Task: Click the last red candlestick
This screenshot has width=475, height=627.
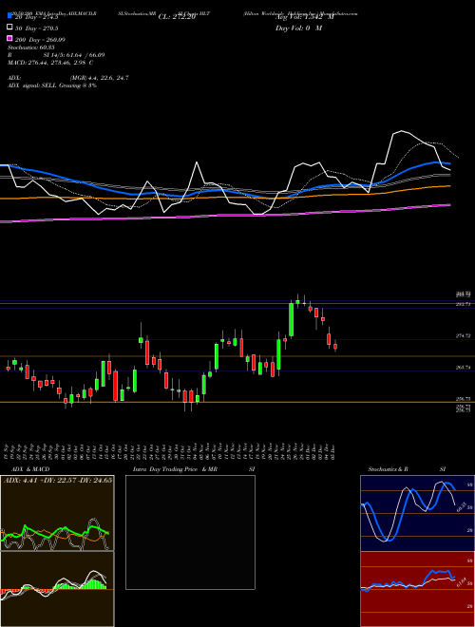Action: [335, 346]
